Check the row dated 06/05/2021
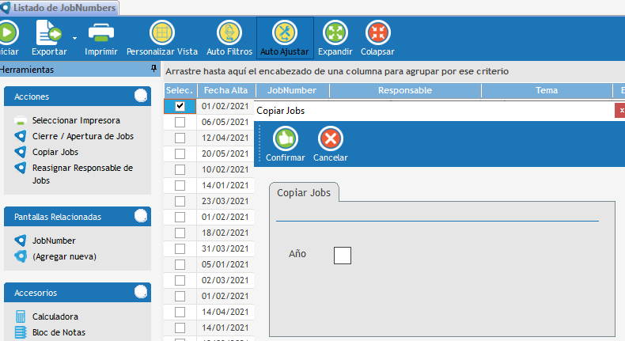 (180, 122)
